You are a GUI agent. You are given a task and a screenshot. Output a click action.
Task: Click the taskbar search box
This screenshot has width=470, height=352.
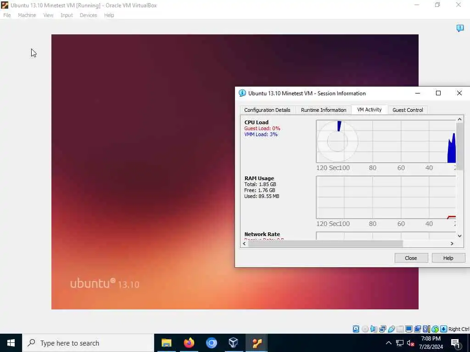tap(88, 343)
